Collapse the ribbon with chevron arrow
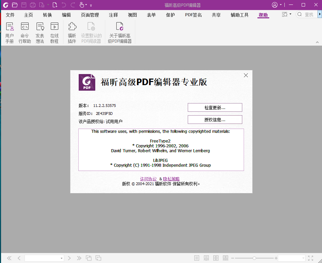This screenshot has height=263, width=322. [317, 42]
